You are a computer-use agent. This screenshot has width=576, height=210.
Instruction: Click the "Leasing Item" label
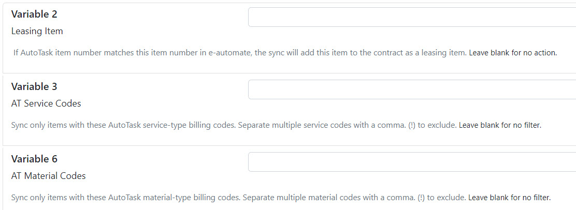[37, 31]
